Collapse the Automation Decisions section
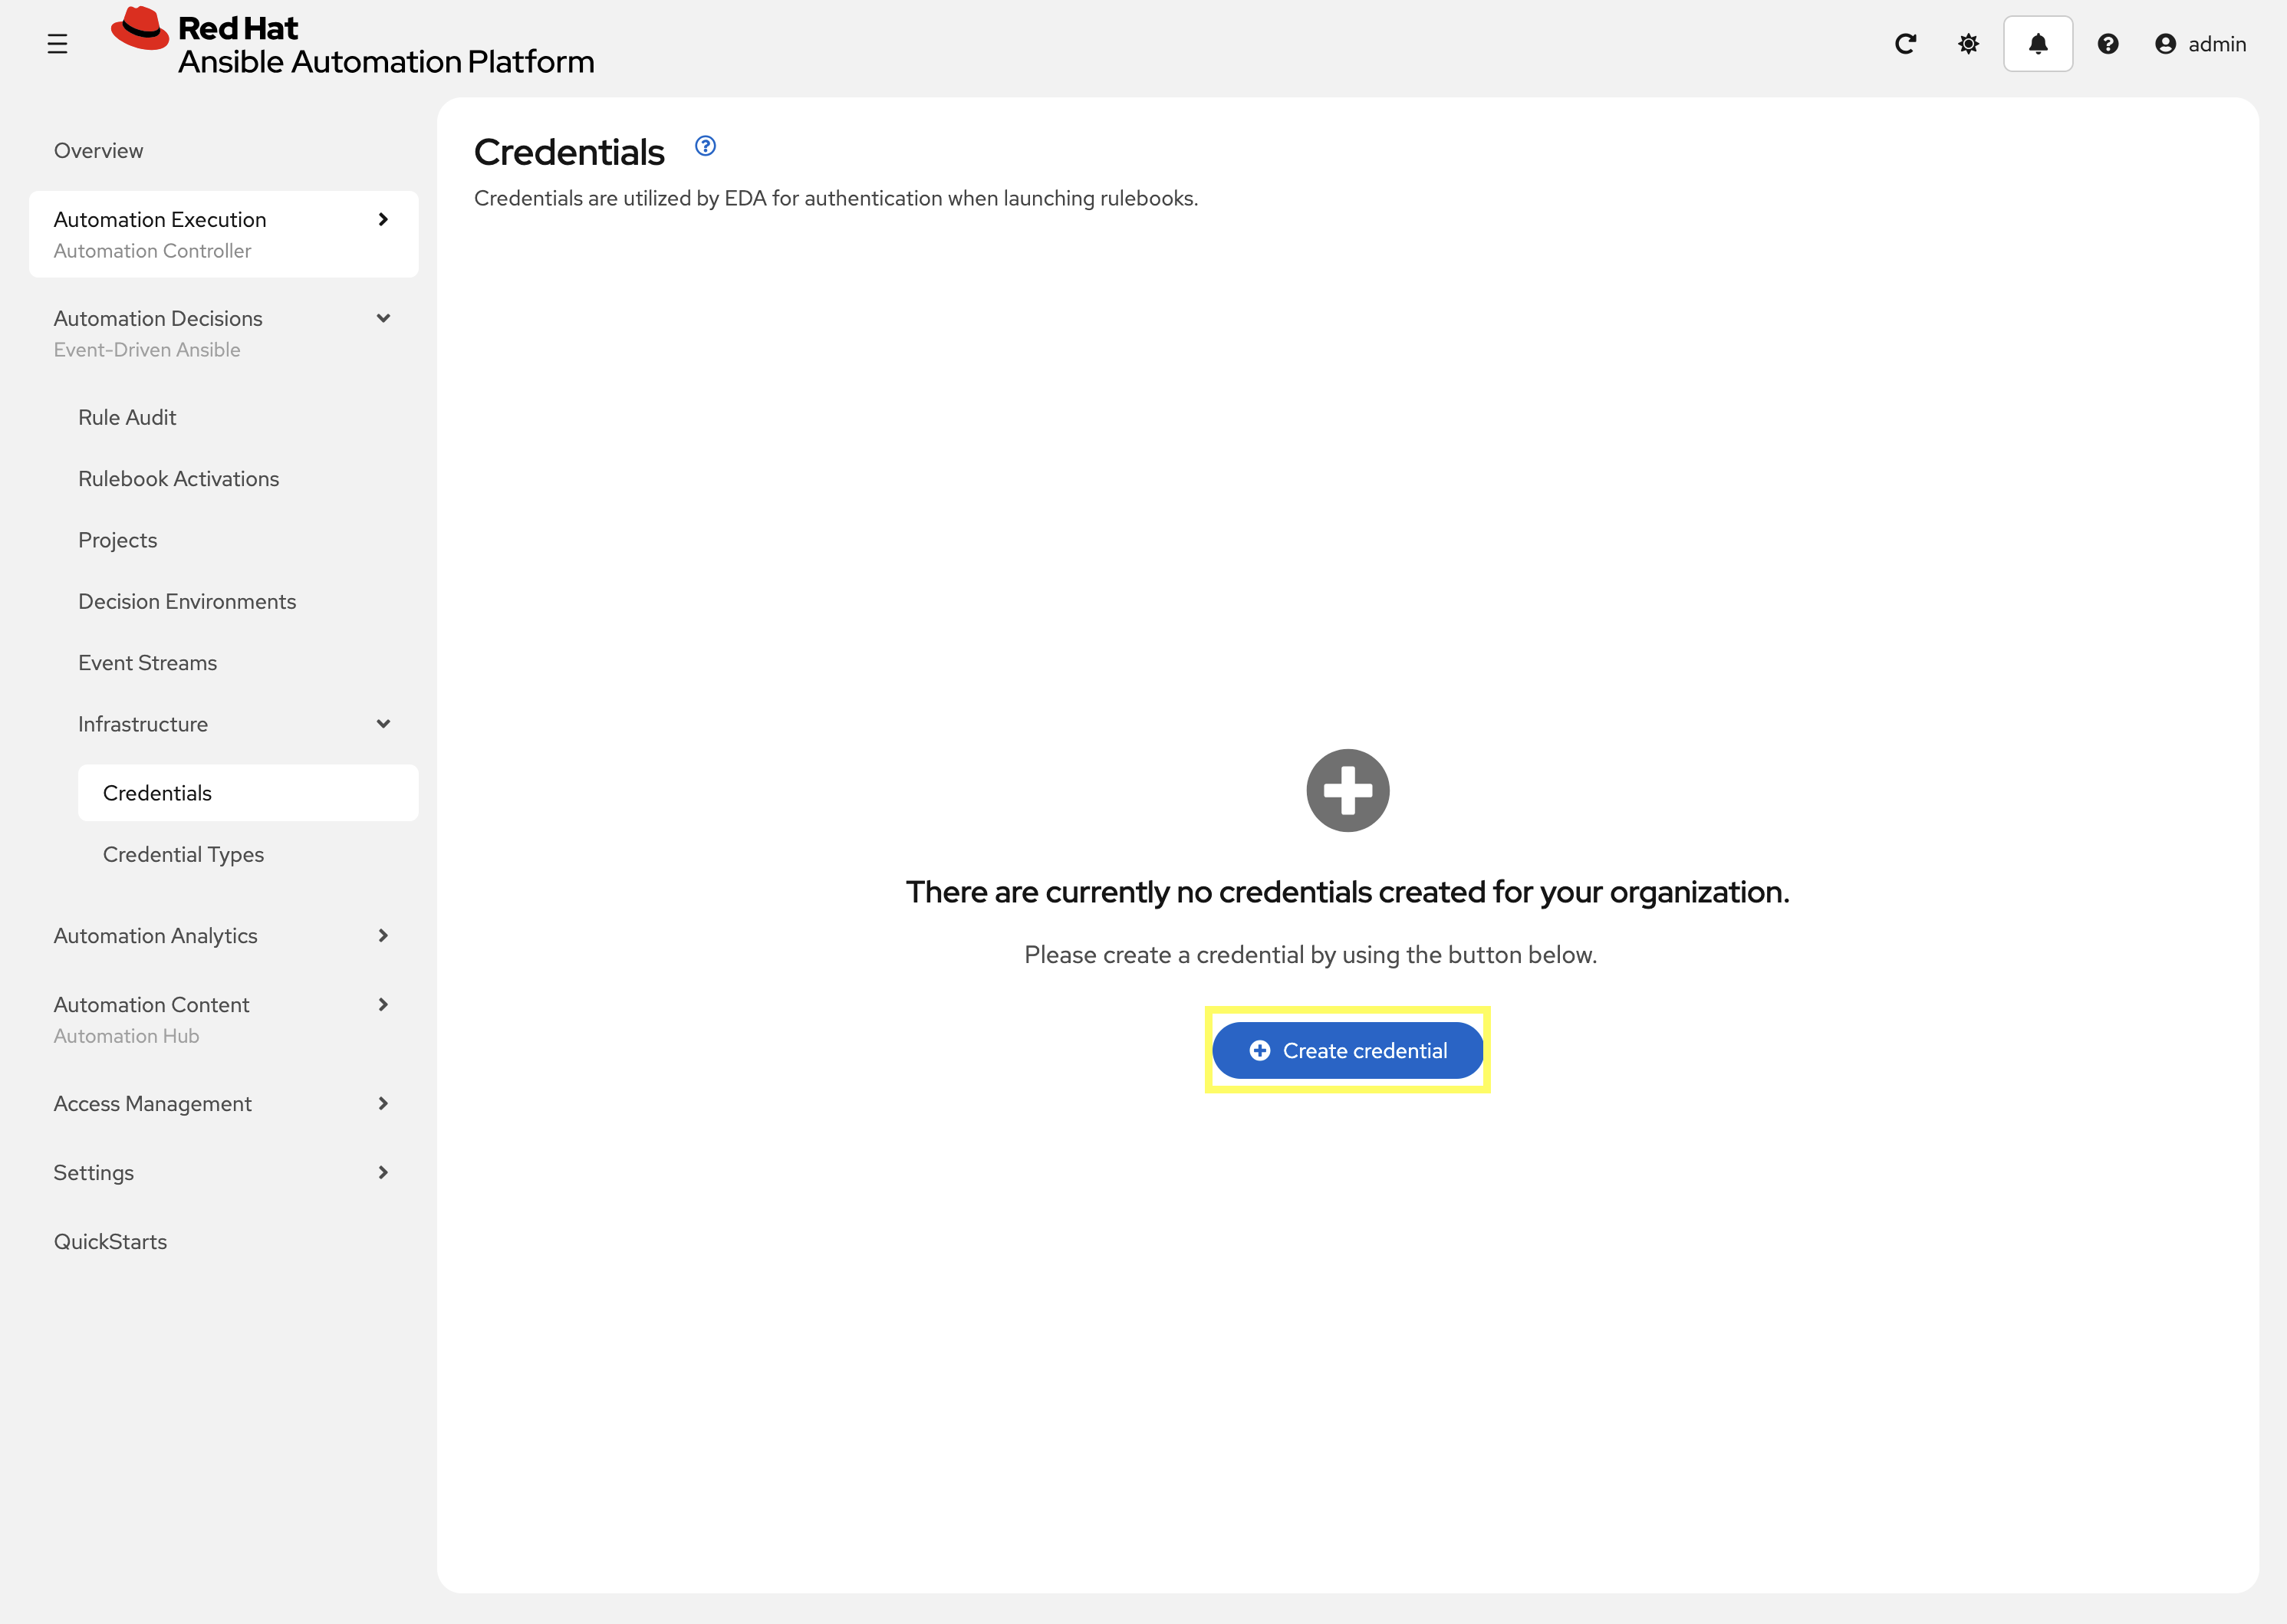 (x=383, y=318)
